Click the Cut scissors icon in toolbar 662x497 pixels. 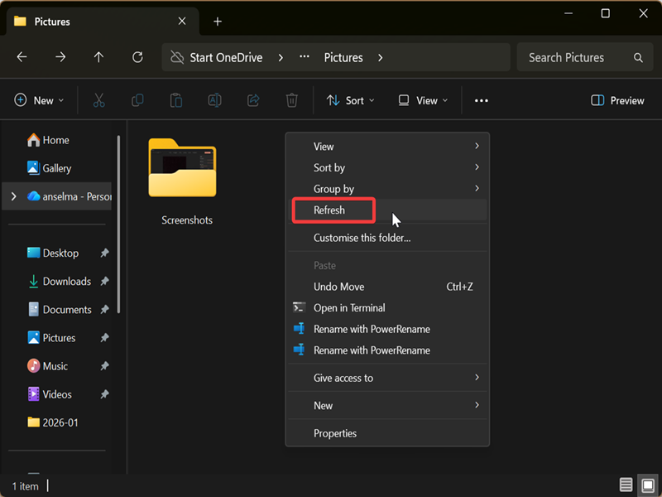point(98,100)
